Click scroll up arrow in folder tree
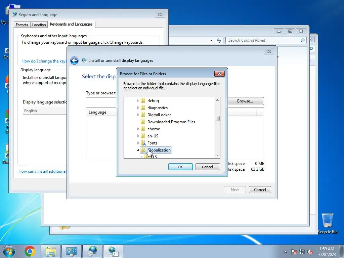The width and height of the screenshot is (344, 258). point(217,100)
